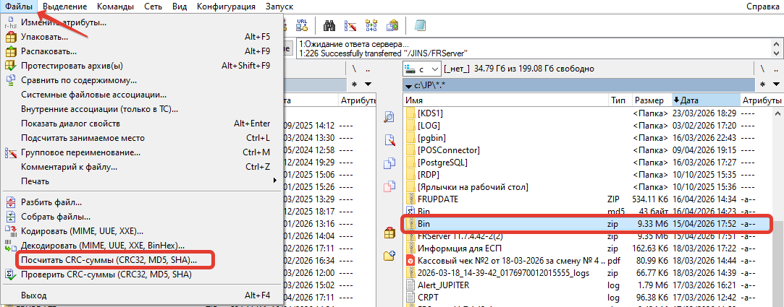Click the magnifier view icon in middle bar
This screenshot has width=784, height=307.
pyautogui.click(x=389, y=117)
